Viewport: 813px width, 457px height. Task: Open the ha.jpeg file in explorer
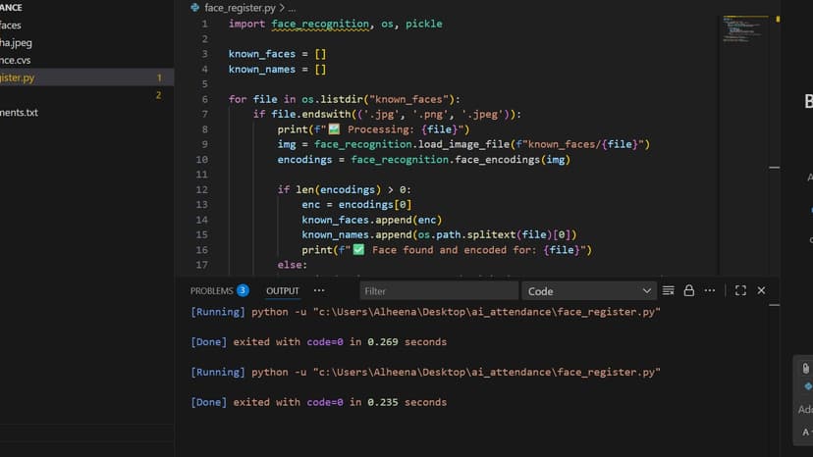pos(86,42)
